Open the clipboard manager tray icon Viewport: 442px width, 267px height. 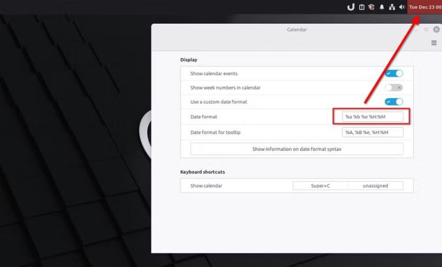coord(361,7)
